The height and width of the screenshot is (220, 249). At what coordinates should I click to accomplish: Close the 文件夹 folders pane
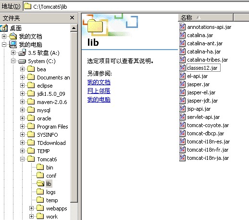pos(72,17)
